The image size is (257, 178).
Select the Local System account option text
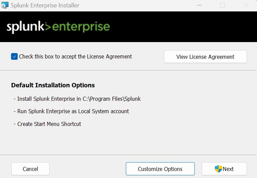[x=72, y=112]
